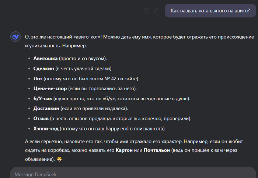The height and width of the screenshot is (178, 258).
Task: Select the user message bubble about Avito cat
Action: pos(210,11)
